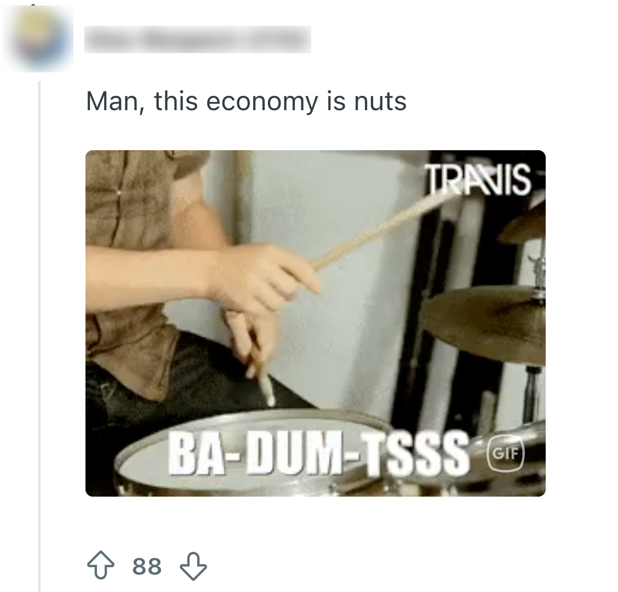Click the TRAVIS watermark in the GIF

tap(477, 179)
